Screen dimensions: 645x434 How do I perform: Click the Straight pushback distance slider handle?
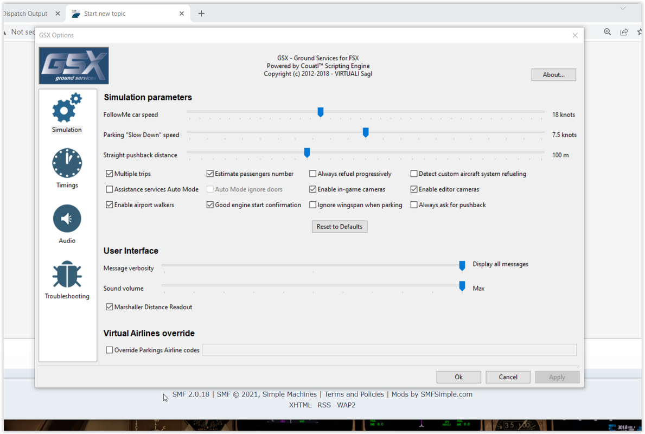307,152
